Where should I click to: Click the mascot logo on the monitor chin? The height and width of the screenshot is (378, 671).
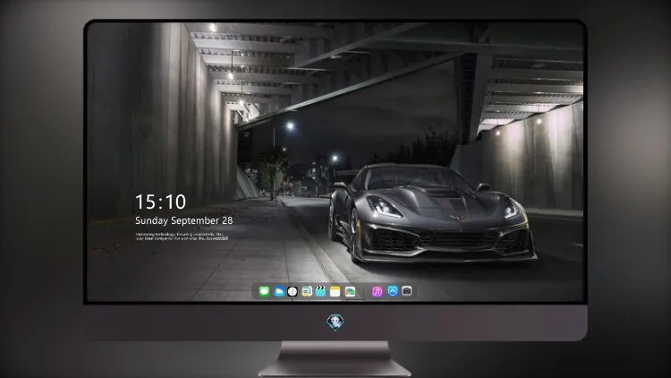[x=335, y=322]
